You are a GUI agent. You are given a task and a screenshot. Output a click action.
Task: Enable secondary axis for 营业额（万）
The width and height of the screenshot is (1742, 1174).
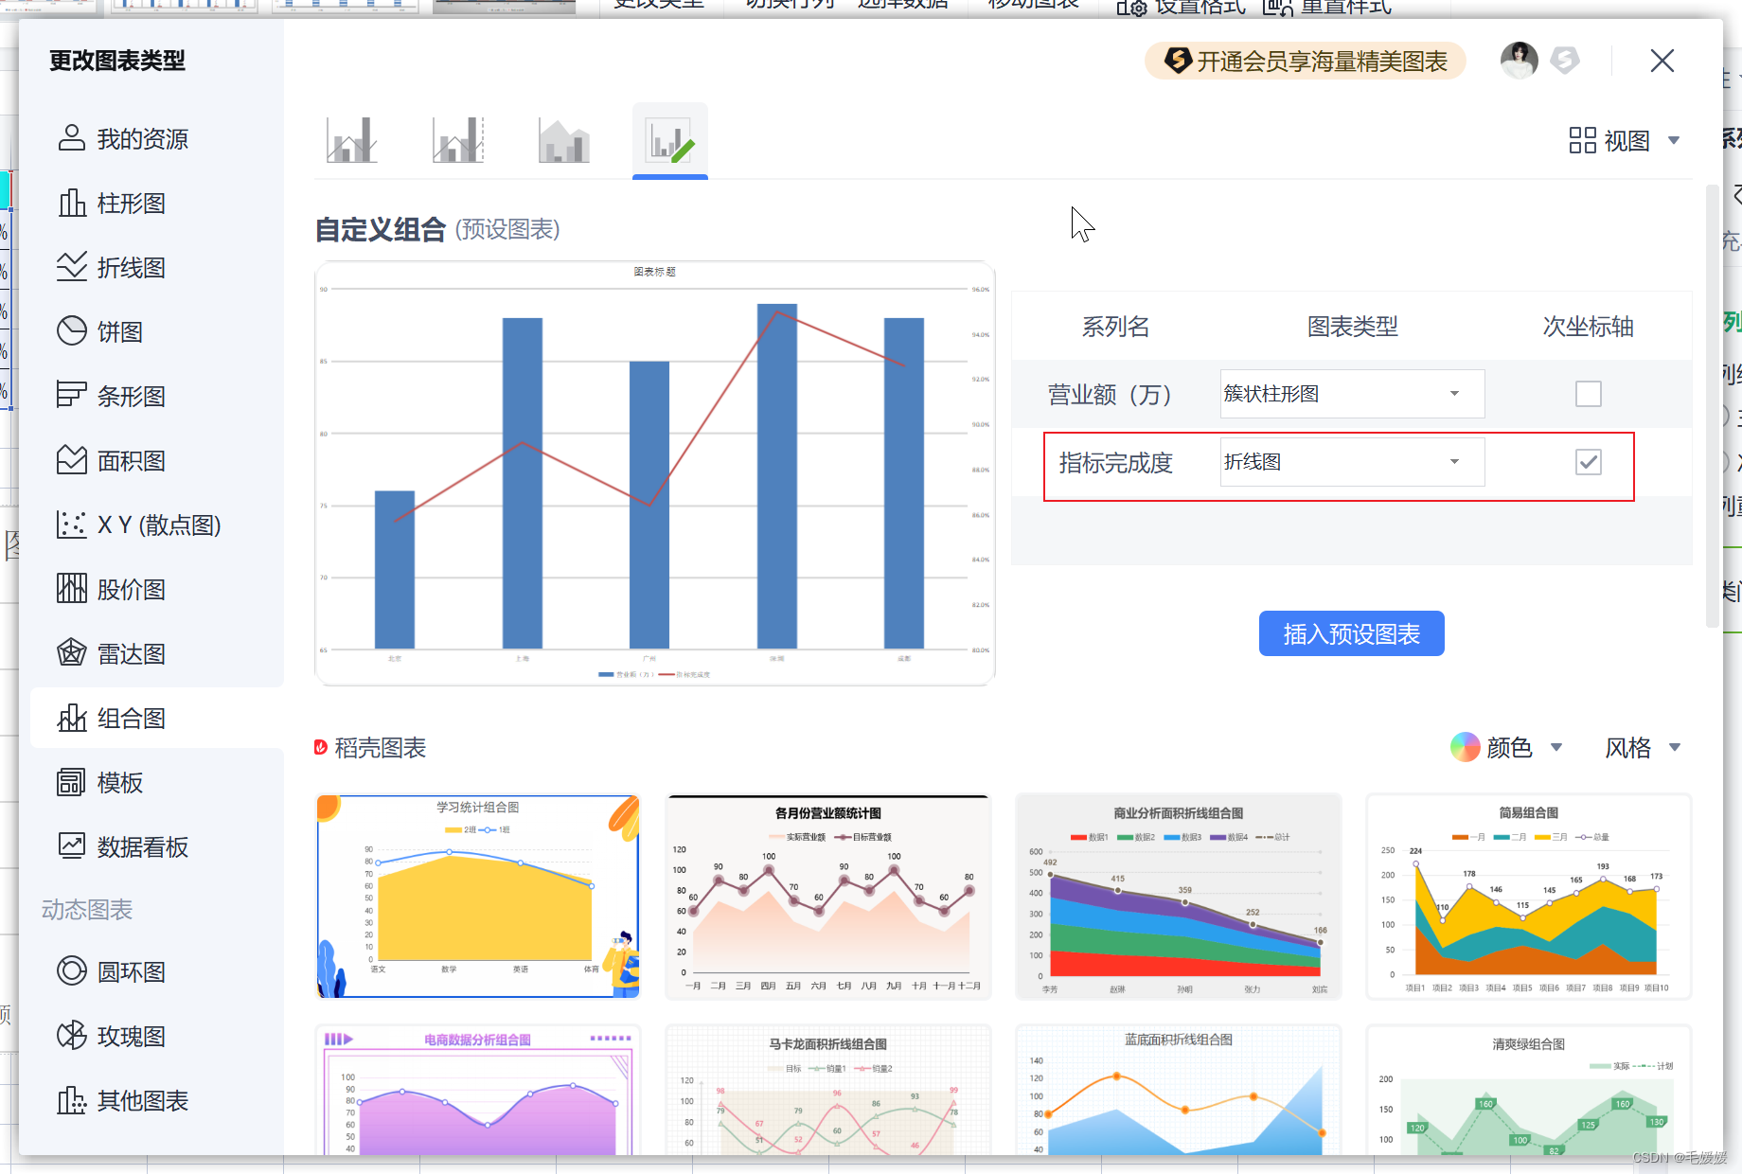1589,394
